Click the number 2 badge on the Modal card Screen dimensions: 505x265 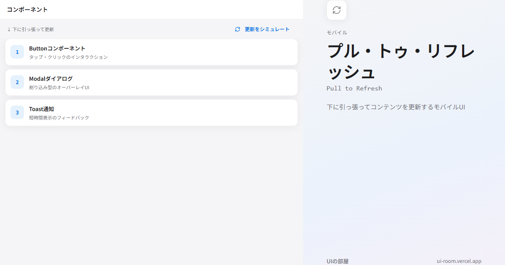coord(17,82)
